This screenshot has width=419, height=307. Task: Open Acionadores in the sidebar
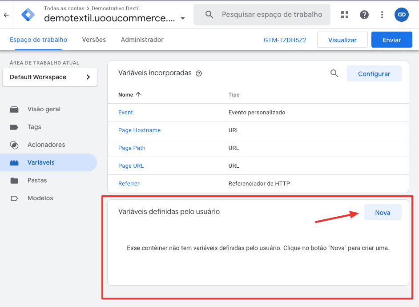[46, 145]
